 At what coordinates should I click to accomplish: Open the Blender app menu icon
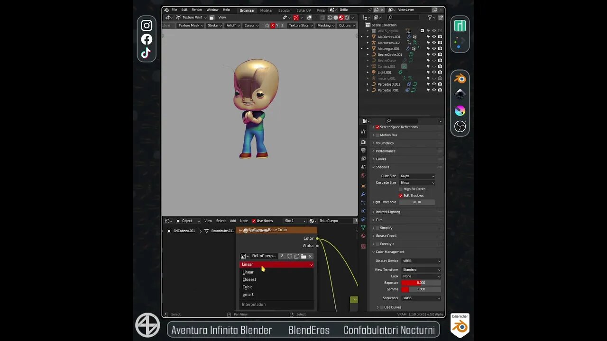[x=166, y=9]
